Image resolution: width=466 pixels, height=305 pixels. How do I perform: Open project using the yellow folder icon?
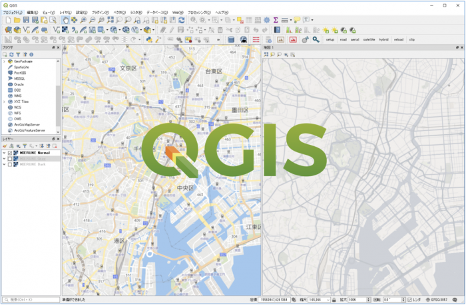(17, 20)
